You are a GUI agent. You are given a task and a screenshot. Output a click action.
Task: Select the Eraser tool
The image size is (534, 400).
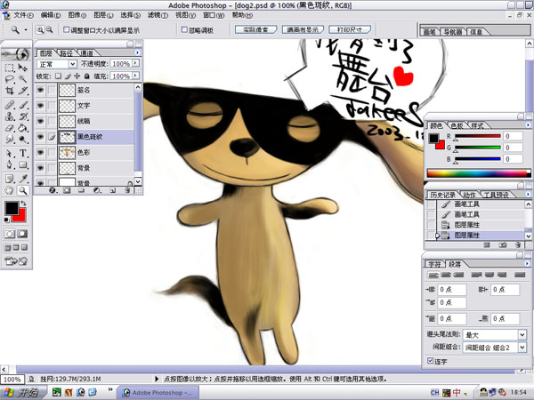click(10, 128)
